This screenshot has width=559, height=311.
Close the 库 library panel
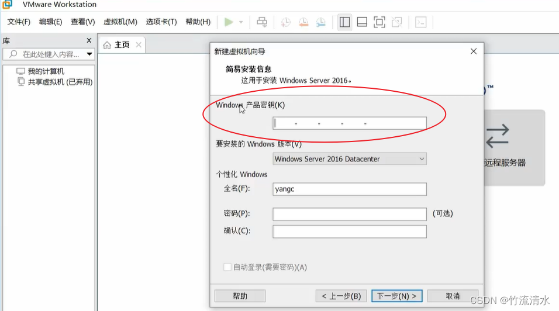click(x=89, y=40)
